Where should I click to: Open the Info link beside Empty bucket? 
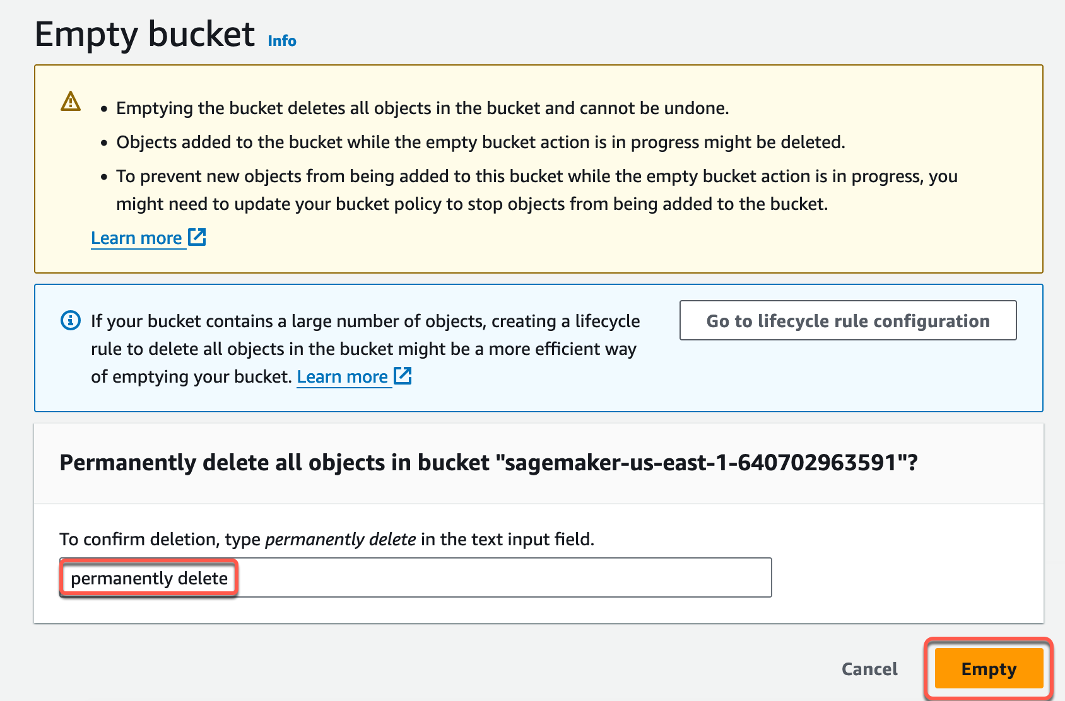click(x=282, y=41)
